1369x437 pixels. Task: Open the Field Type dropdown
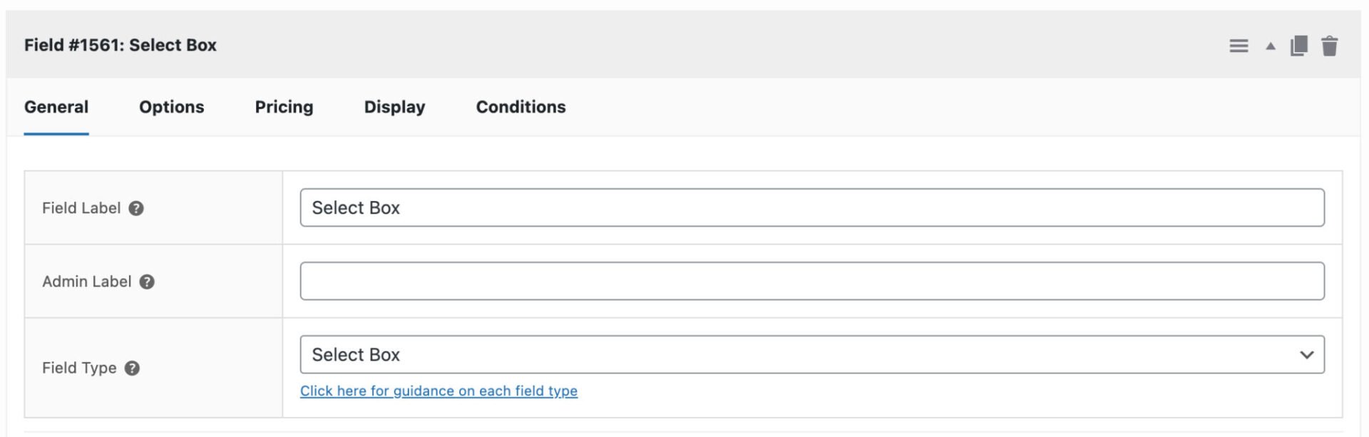(x=813, y=354)
